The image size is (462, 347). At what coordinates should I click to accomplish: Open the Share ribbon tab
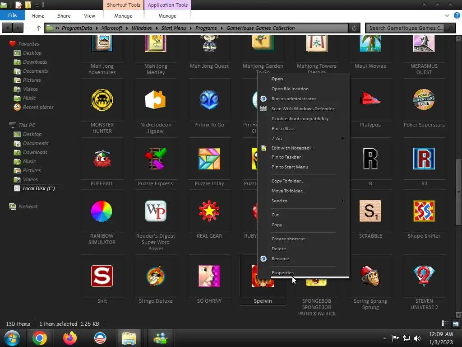coord(64,16)
